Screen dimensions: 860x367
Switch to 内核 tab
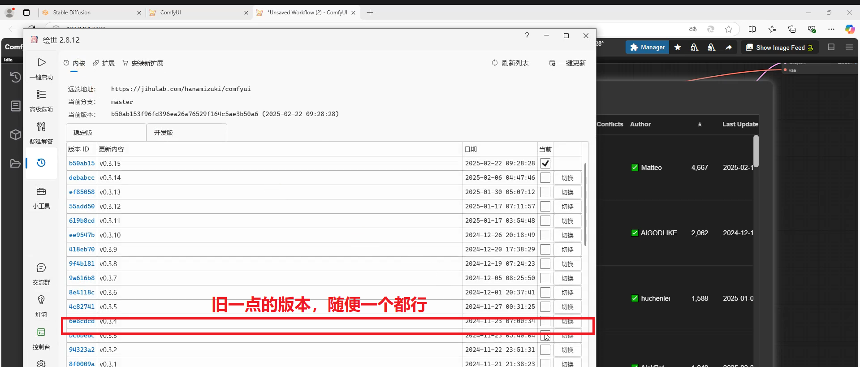(74, 63)
